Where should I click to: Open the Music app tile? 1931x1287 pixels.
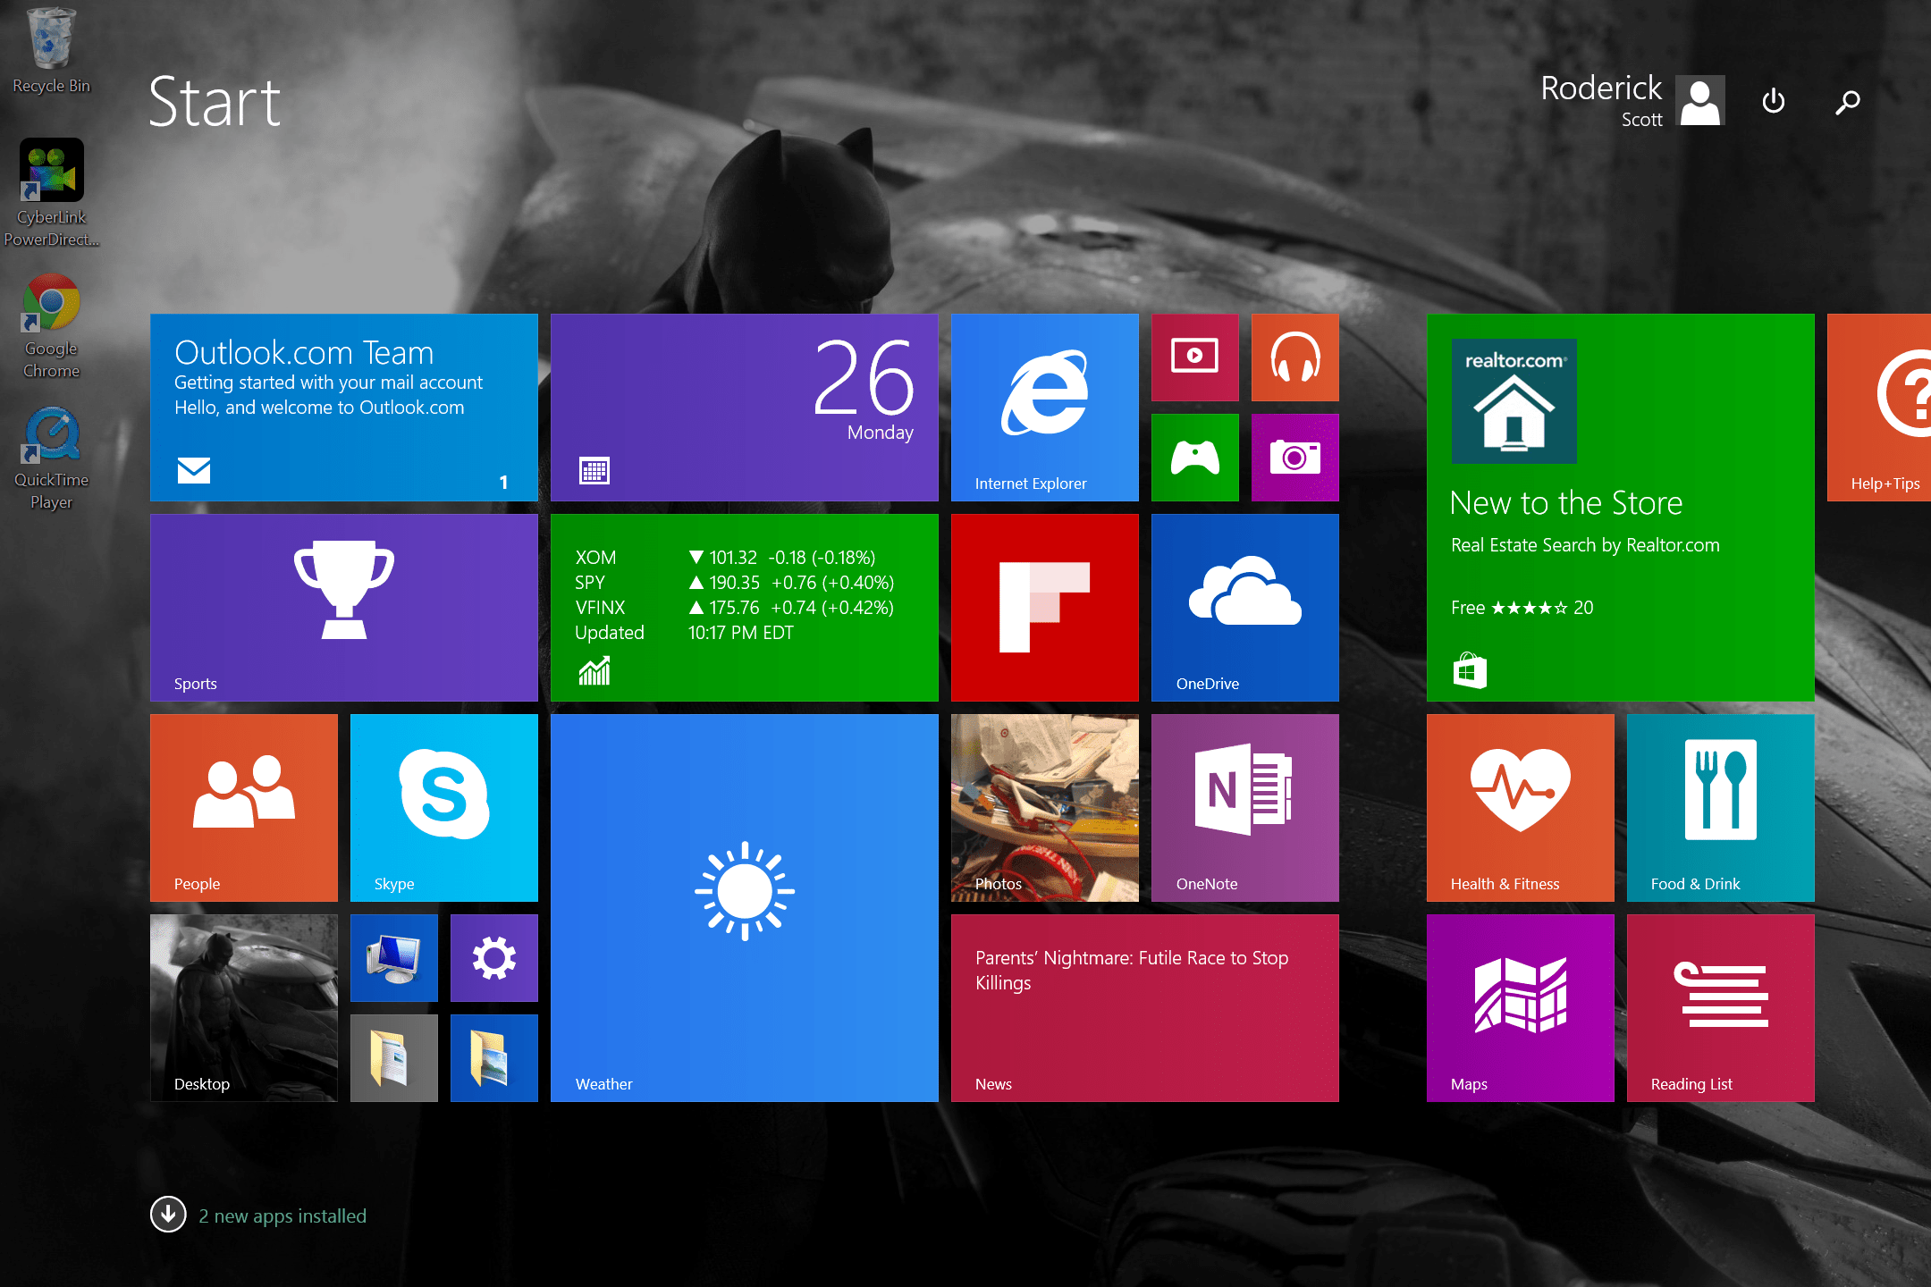[1294, 357]
